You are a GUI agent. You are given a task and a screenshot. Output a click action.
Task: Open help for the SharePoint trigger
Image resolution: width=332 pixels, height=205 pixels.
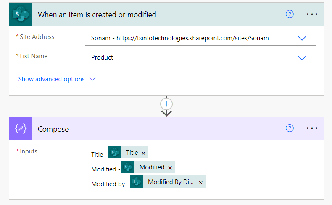coord(290,14)
